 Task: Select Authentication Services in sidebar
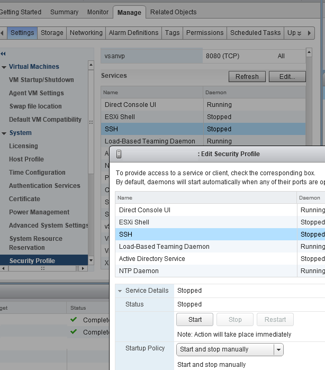pyautogui.click(x=44, y=185)
